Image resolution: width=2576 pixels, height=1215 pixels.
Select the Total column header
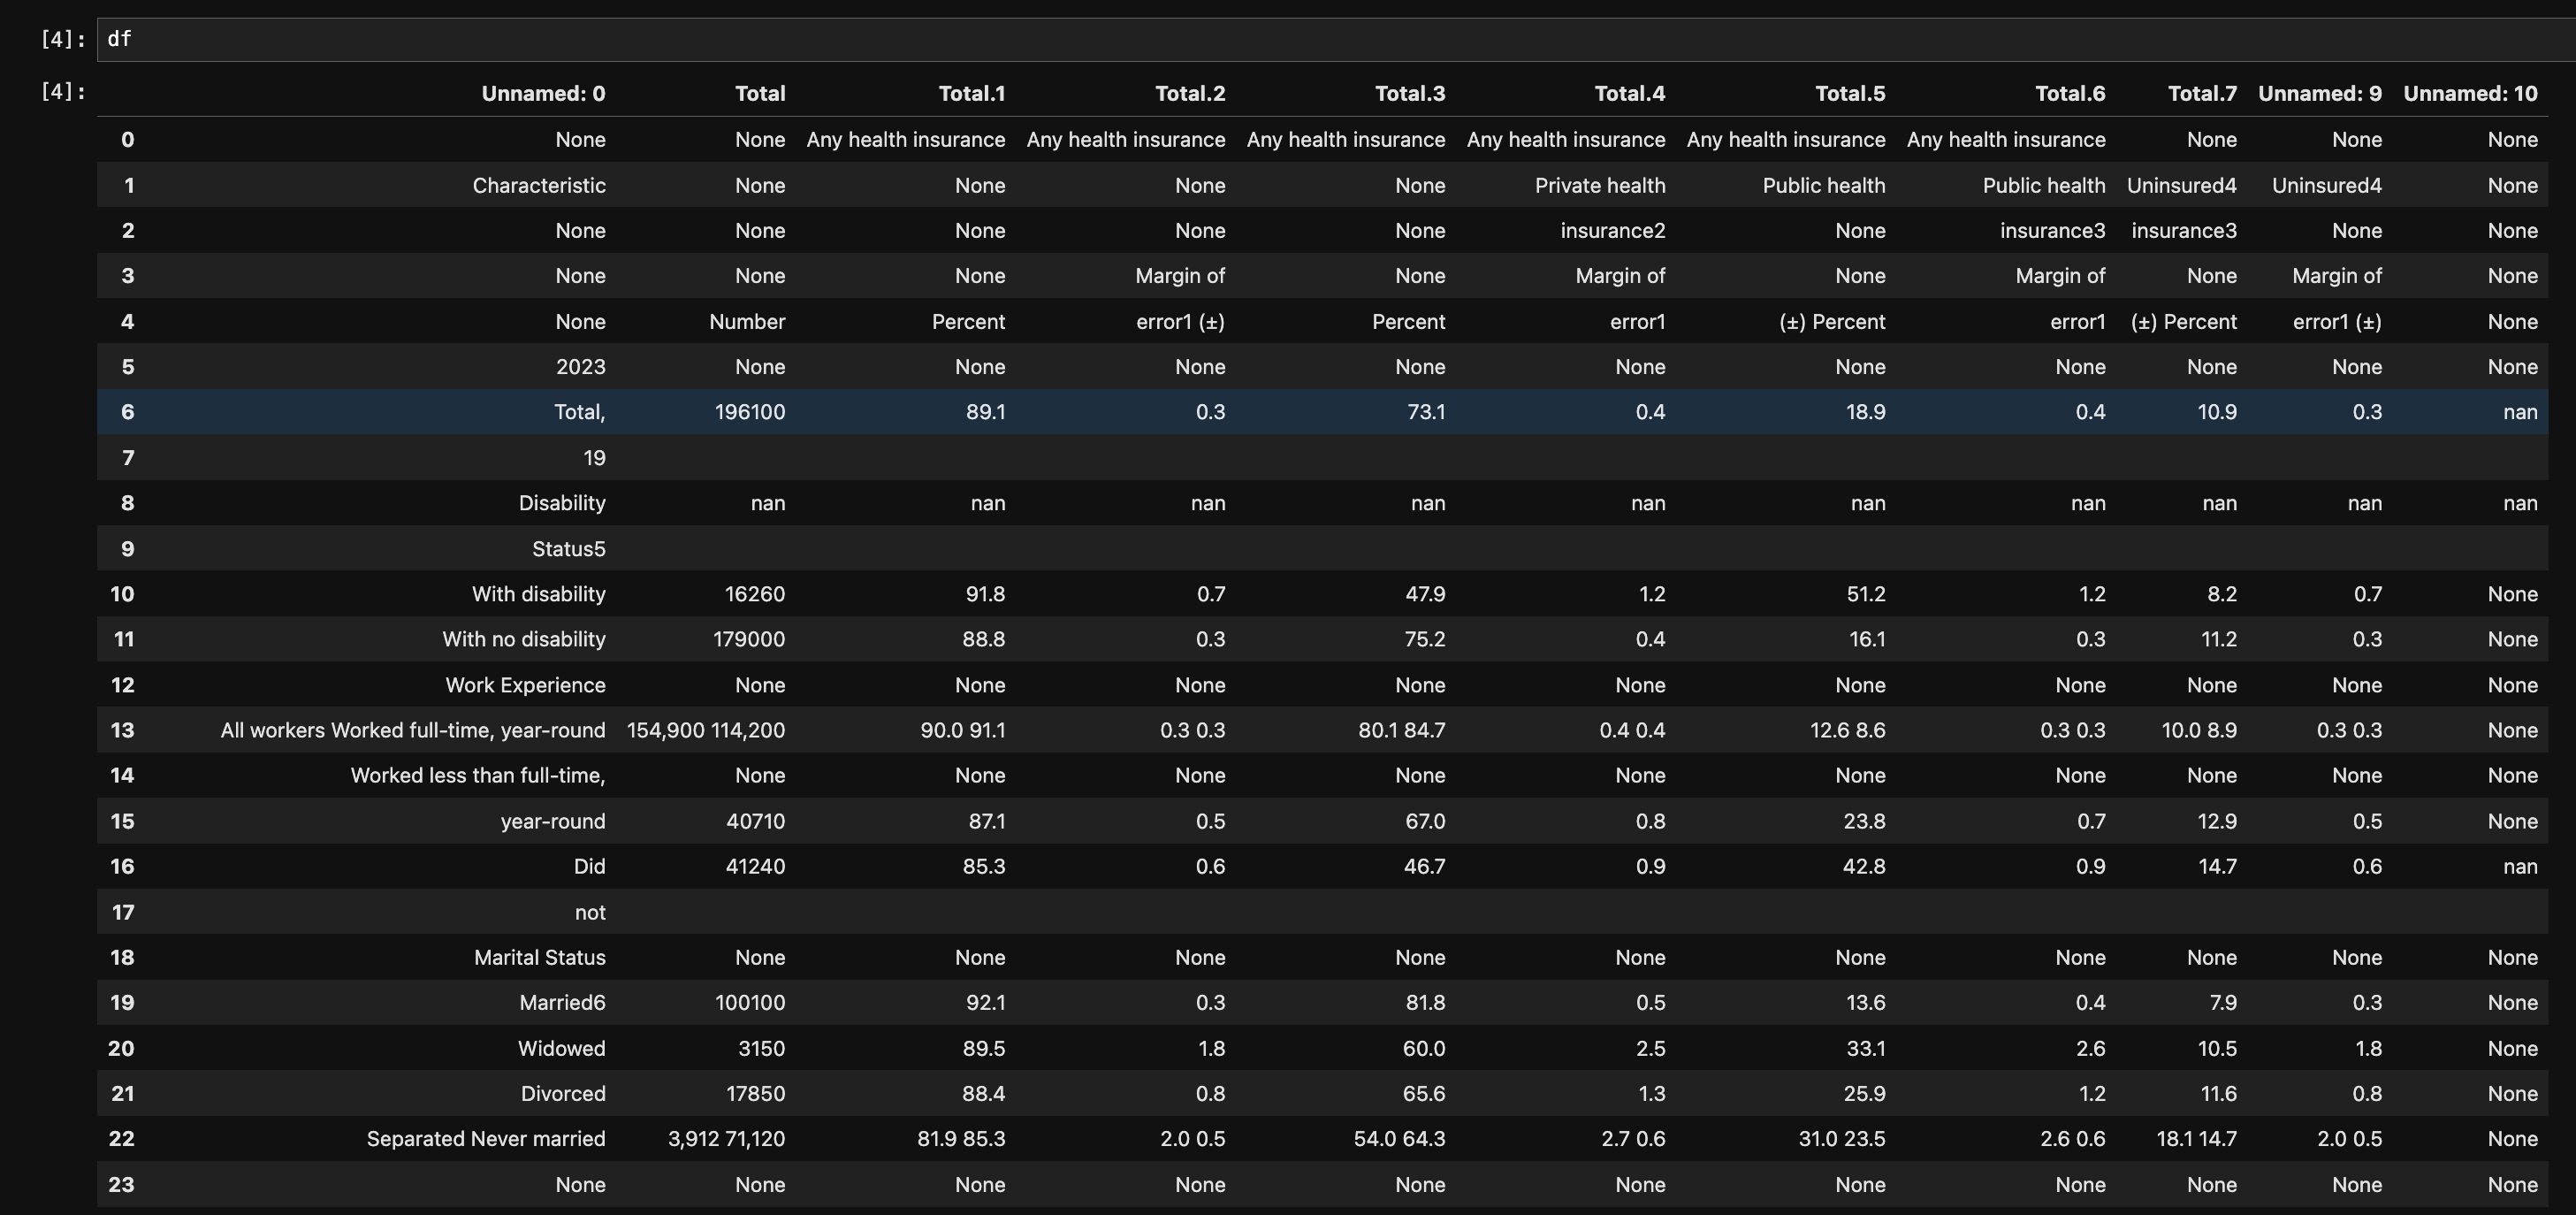coord(760,94)
